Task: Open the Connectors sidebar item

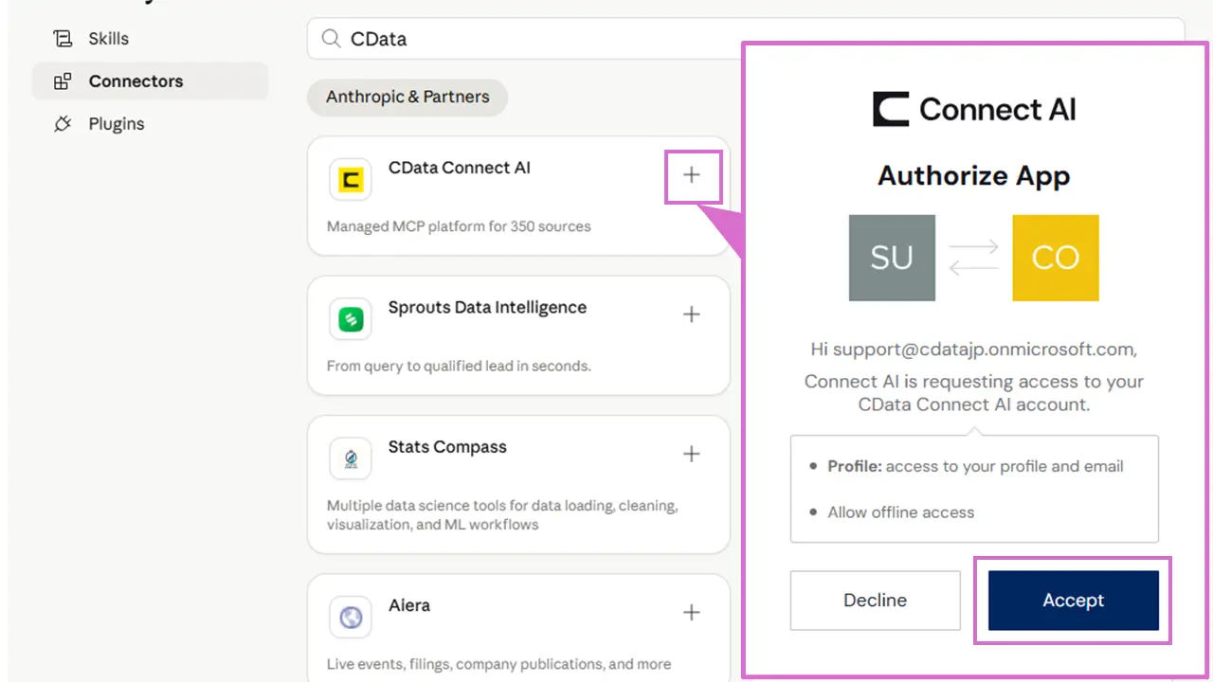Action: [x=136, y=81]
